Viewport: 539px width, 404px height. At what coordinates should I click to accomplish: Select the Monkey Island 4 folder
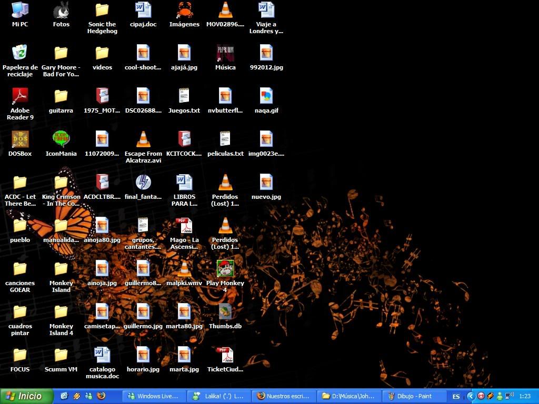[61, 312]
